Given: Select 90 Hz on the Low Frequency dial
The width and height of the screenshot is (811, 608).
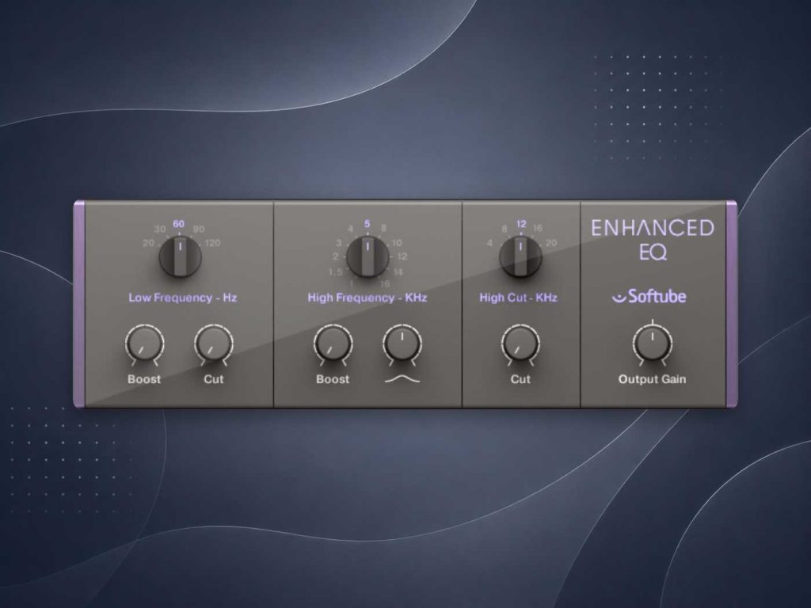Looking at the screenshot, I should coord(199,229).
